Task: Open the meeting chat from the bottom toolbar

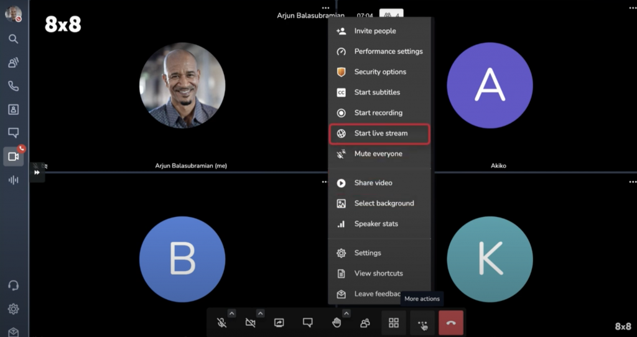Action: pos(307,323)
